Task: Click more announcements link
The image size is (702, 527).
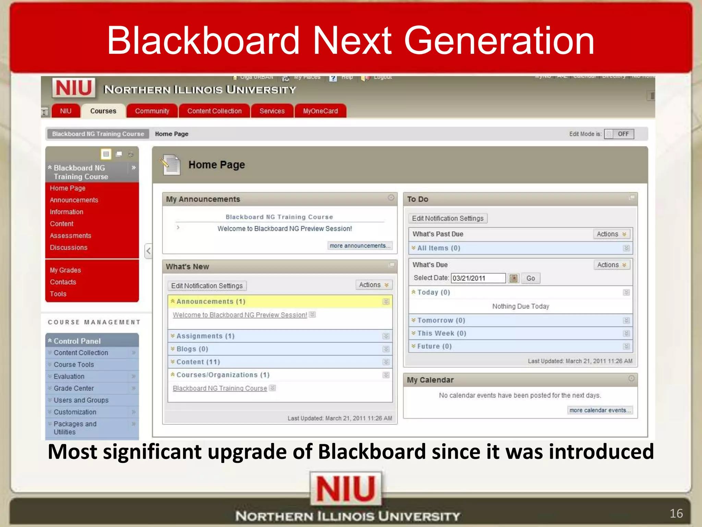Action: (360, 246)
